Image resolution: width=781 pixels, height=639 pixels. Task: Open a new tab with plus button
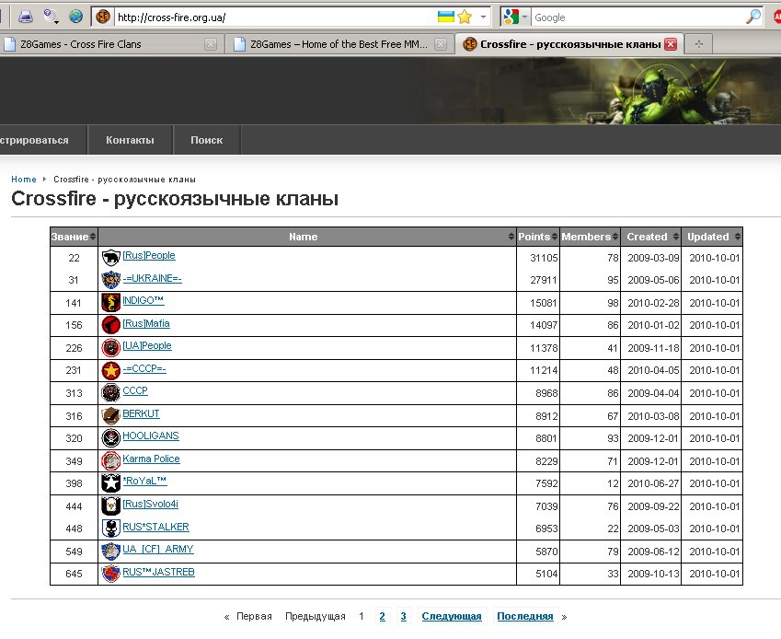(x=698, y=44)
